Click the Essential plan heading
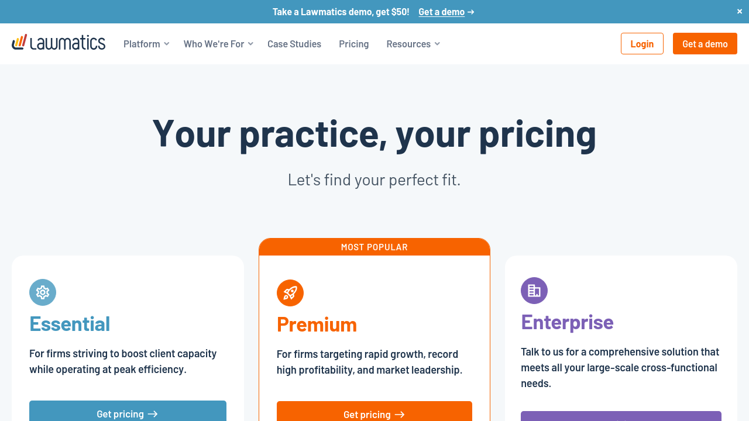 tap(70, 324)
